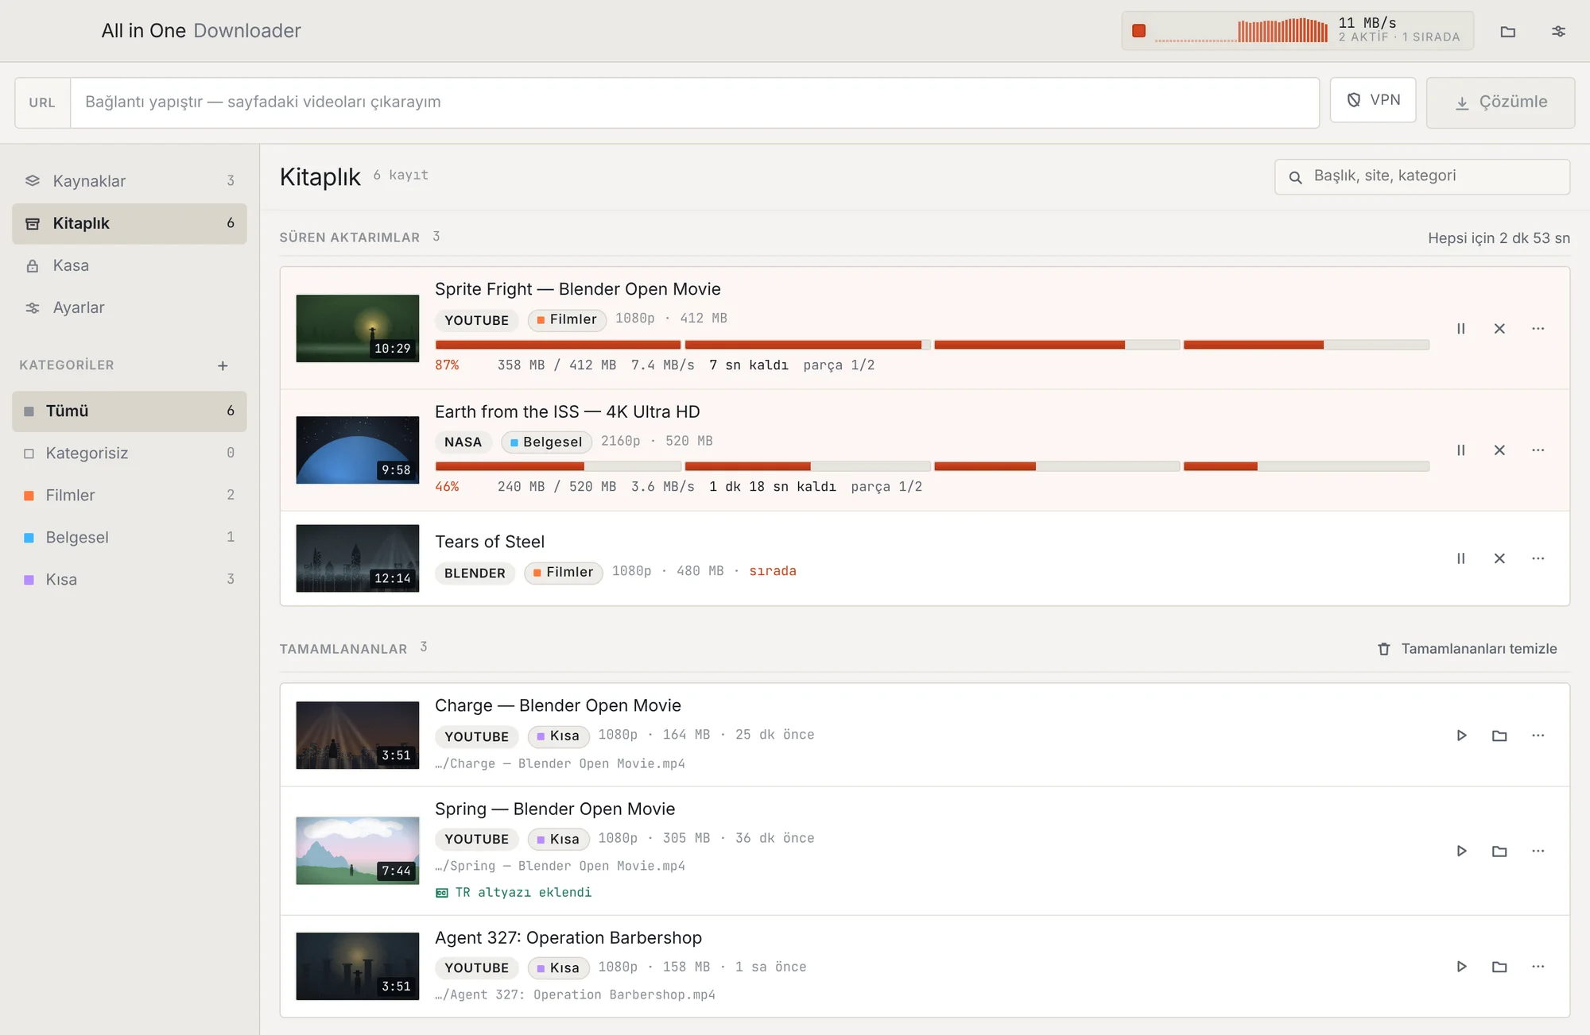Cancel the Sprite Fright download
1590x1035 pixels.
[1499, 329]
